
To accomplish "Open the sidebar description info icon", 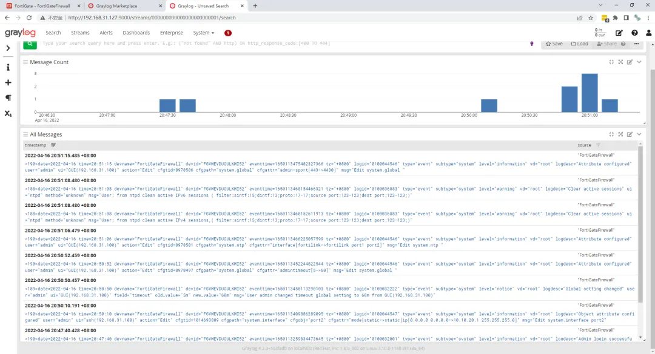I will pyautogui.click(x=8, y=68).
